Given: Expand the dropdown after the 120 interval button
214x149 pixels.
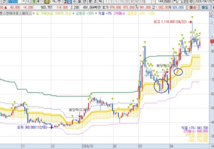Looking at the screenshot, I should [x=153, y=1].
